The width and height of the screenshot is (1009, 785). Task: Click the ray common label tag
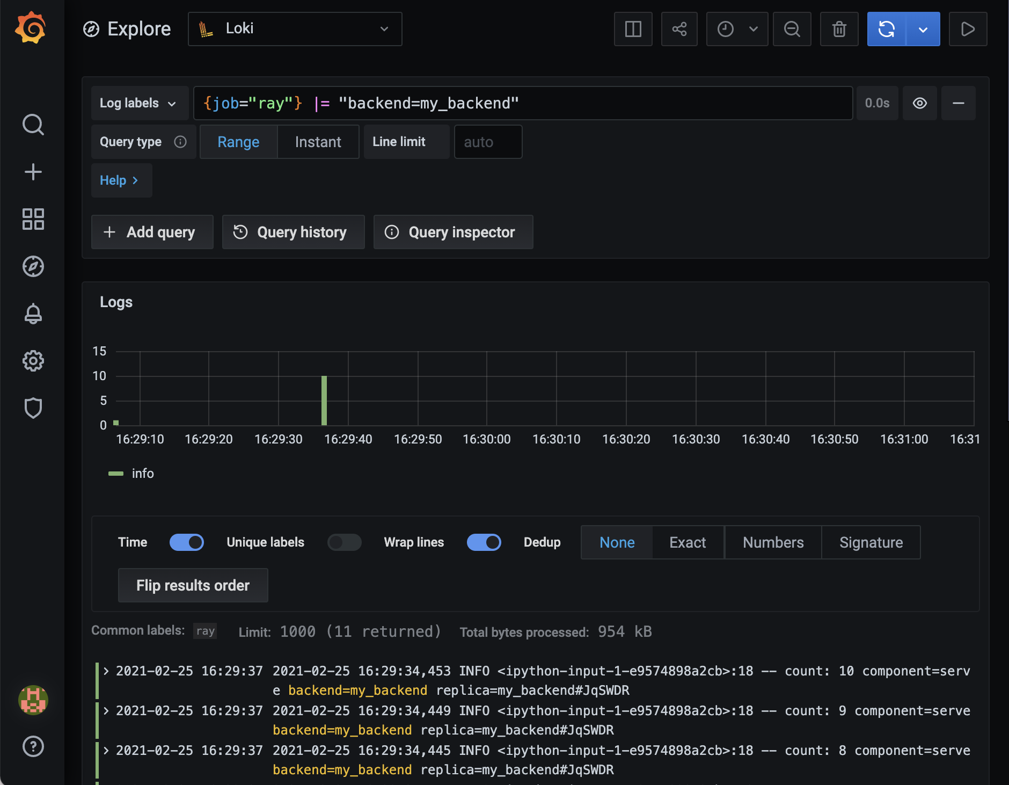[x=206, y=631]
